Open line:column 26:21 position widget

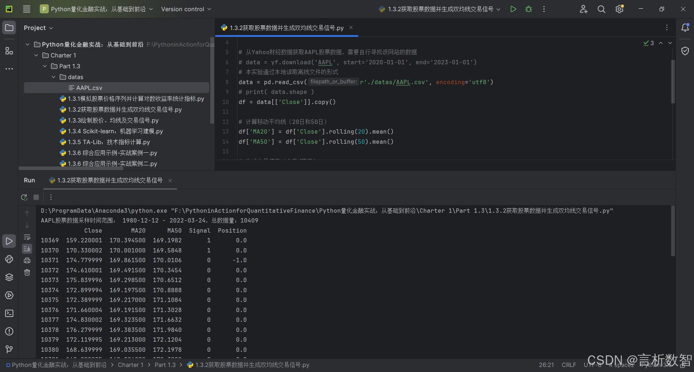[x=546, y=365]
